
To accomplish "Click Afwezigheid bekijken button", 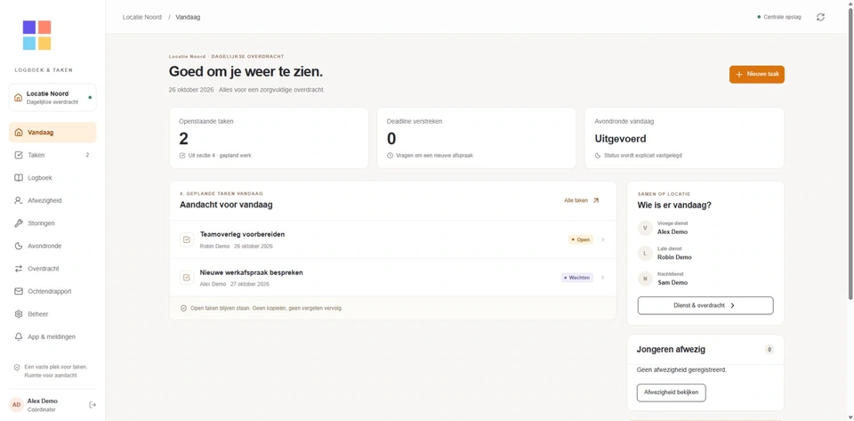I will click(x=671, y=393).
